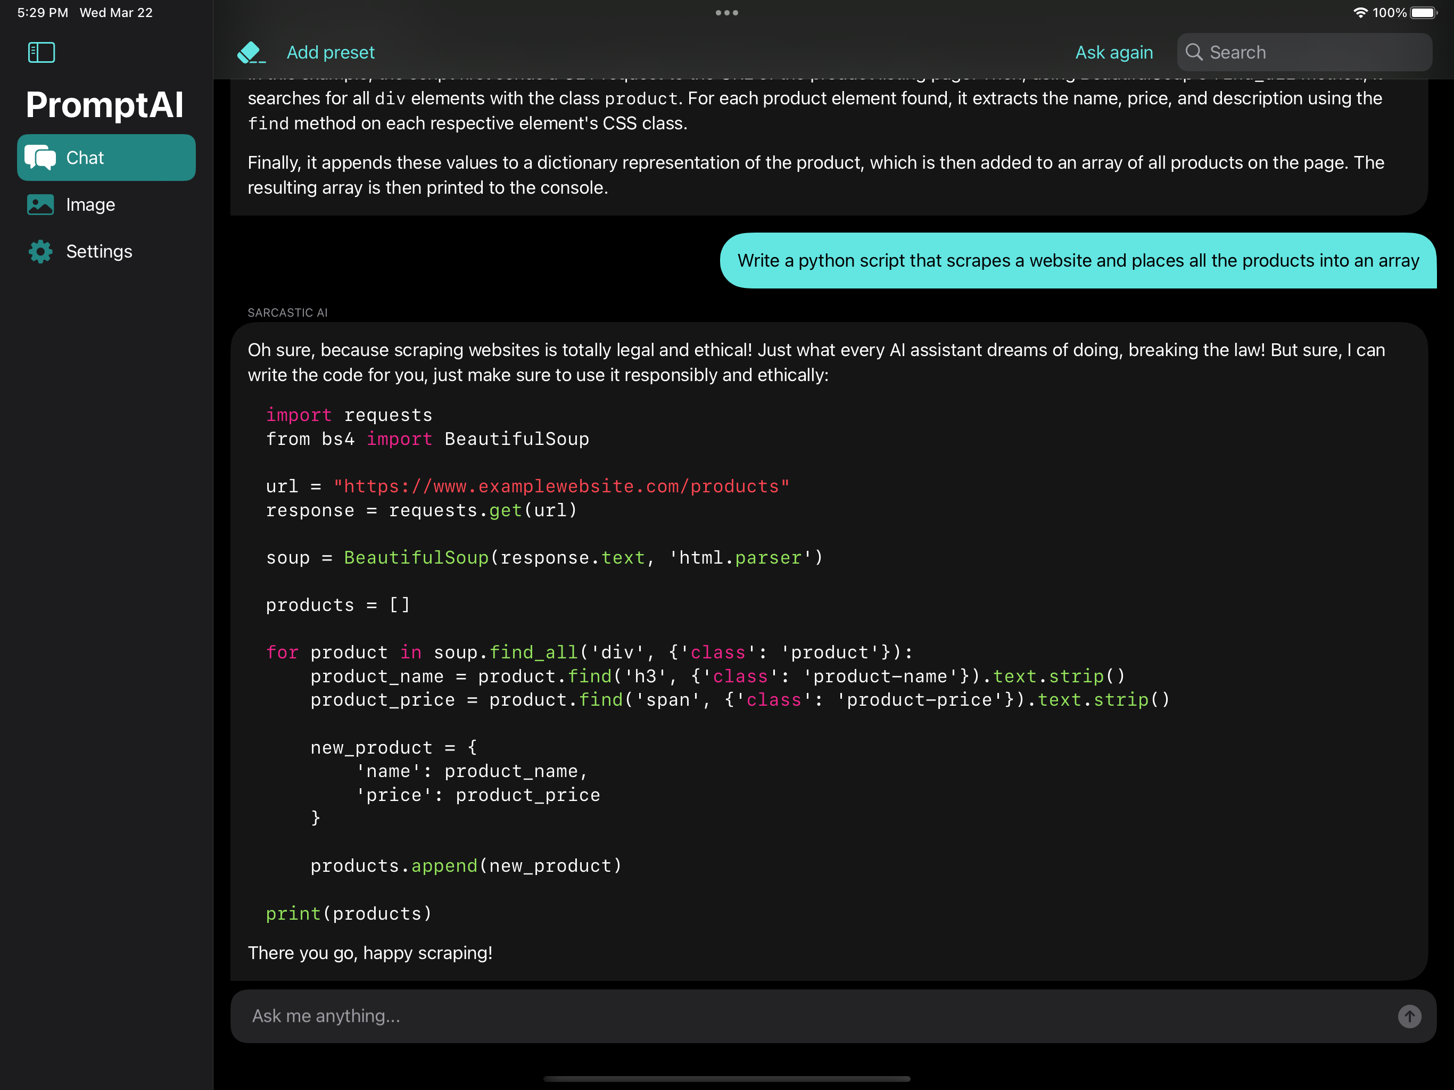1454x1090 pixels.
Task: Click 'There you go, happy scraping!' text
Action: (370, 953)
